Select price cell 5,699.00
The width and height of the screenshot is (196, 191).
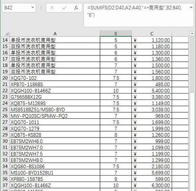click(x=152, y=173)
